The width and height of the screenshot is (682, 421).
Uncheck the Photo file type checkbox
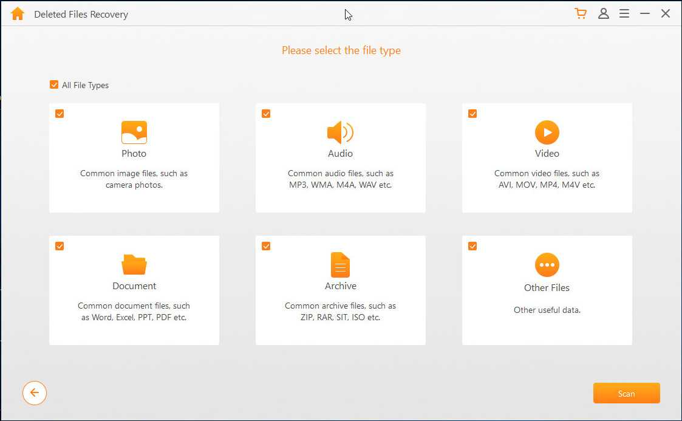[60, 114]
